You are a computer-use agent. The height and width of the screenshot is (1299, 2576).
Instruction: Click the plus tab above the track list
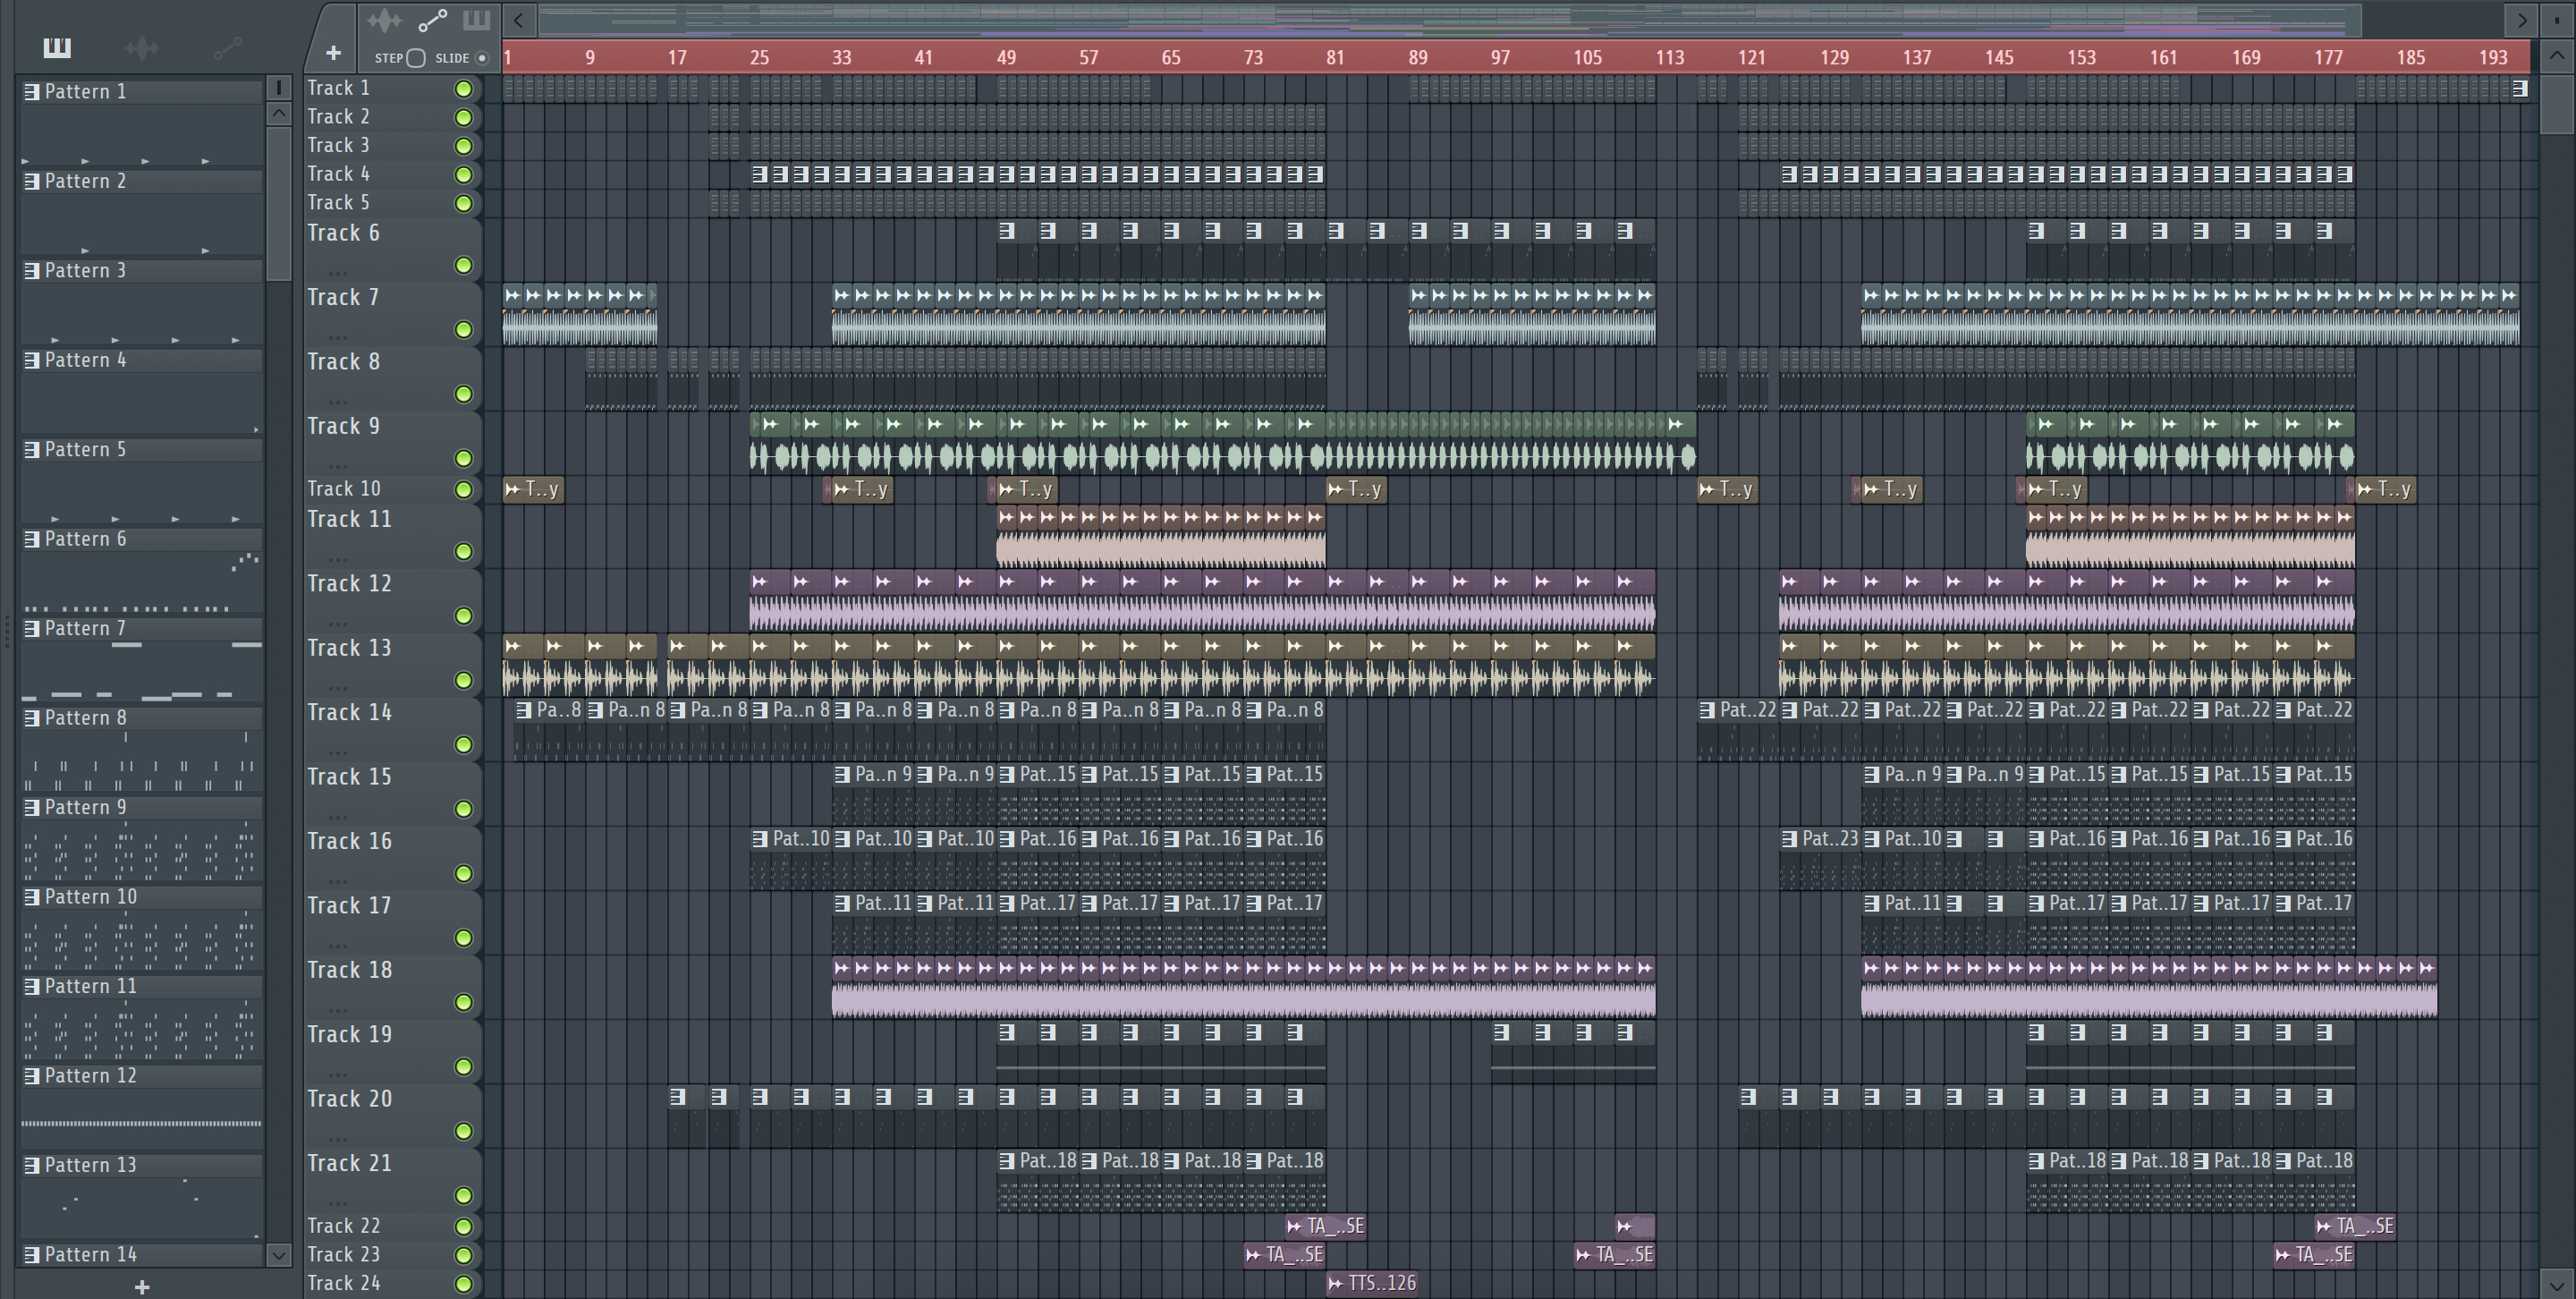tap(333, 52)
